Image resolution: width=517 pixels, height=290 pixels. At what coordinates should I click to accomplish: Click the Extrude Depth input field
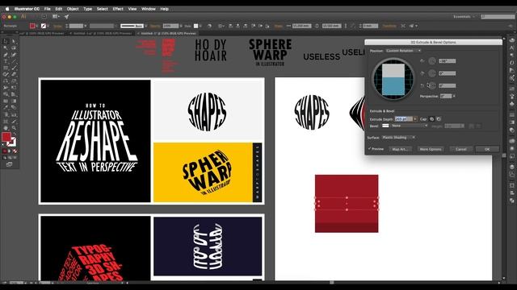coord(404,119)
